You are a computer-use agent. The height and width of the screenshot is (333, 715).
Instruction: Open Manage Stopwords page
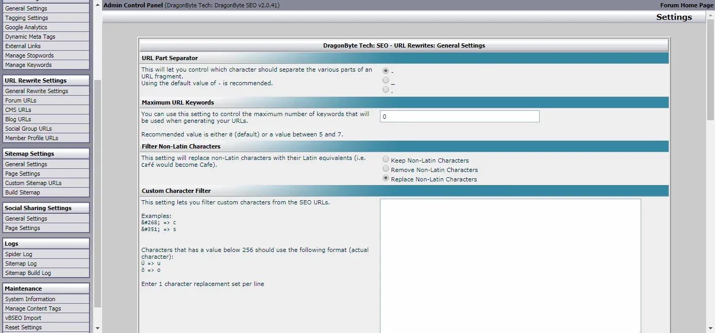click(46, 55)
